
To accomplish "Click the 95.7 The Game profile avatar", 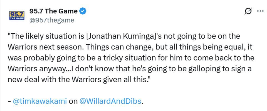I will tap(17, 16).
